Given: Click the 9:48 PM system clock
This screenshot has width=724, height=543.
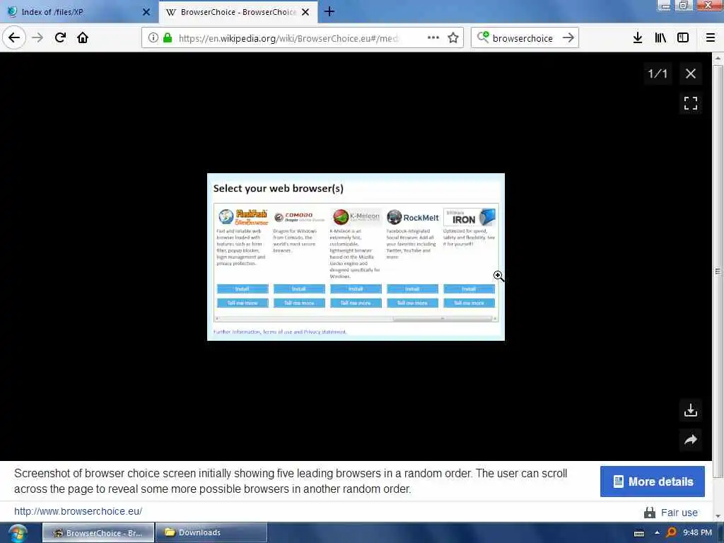Looking at the screenshot, I should pyautogui.click(x=697, y=532).
